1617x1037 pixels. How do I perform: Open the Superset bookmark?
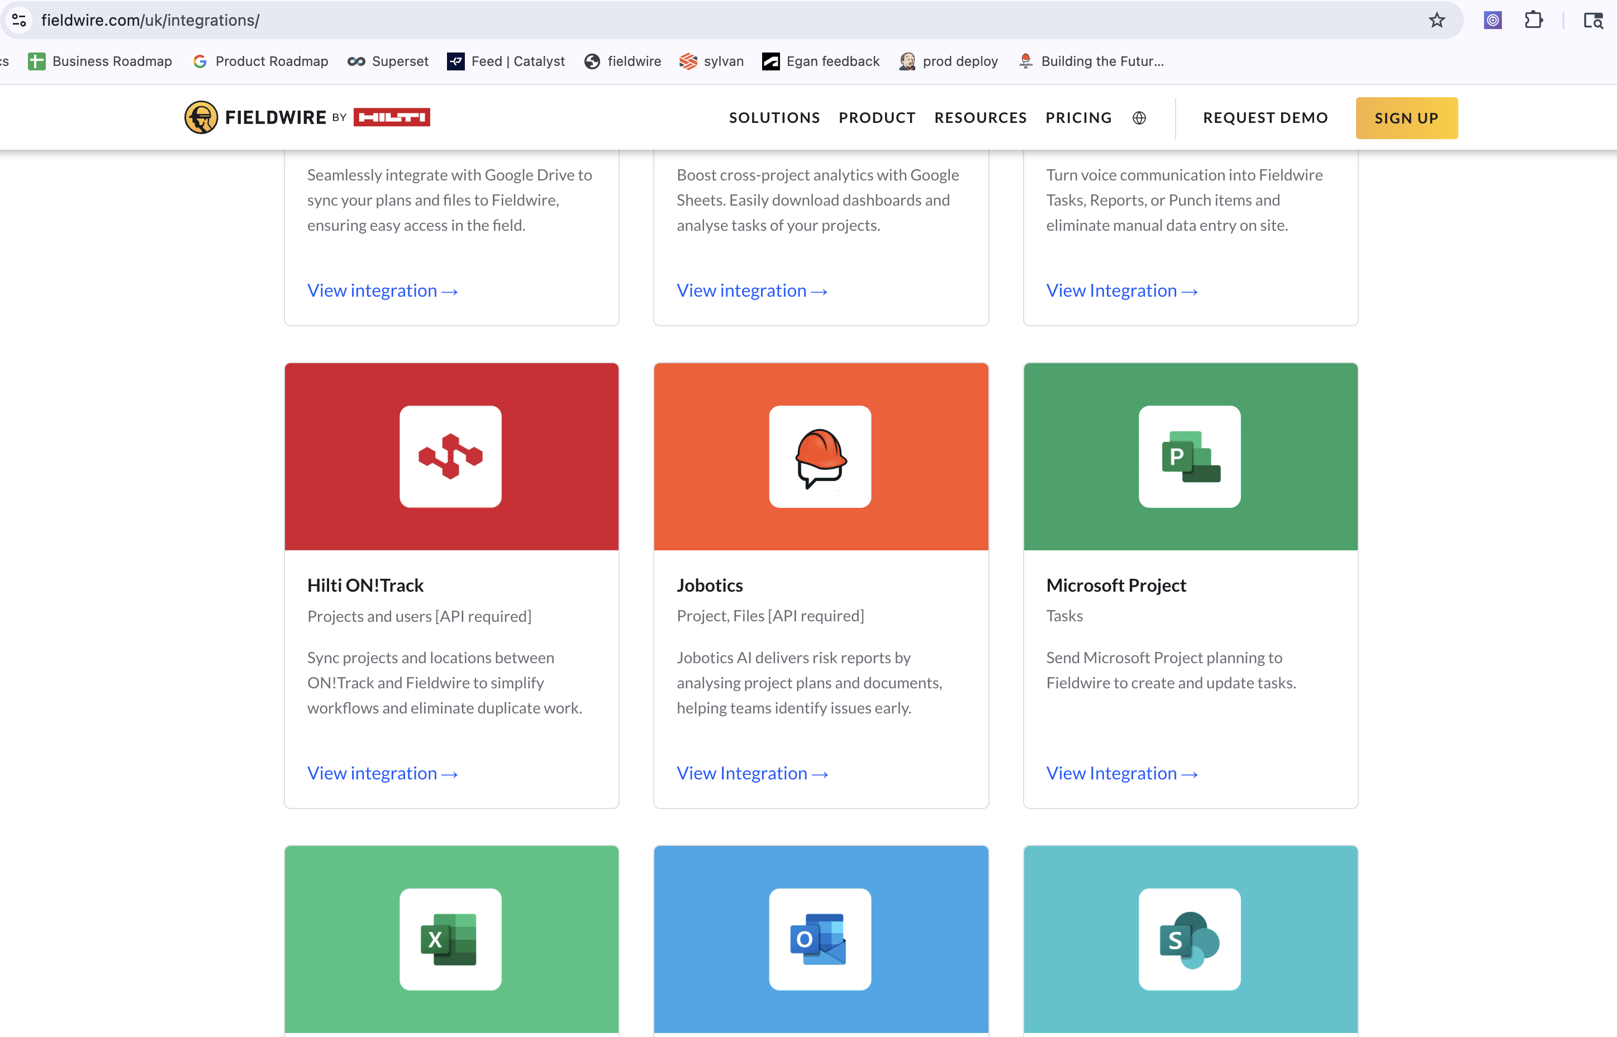point(388,61)
